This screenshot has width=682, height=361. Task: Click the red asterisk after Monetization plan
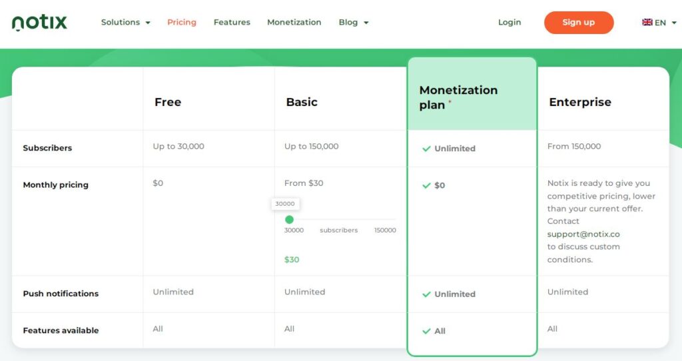tap(450, 102)
